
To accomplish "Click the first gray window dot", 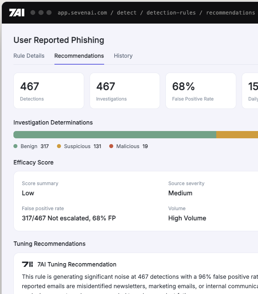I will 33,13.
